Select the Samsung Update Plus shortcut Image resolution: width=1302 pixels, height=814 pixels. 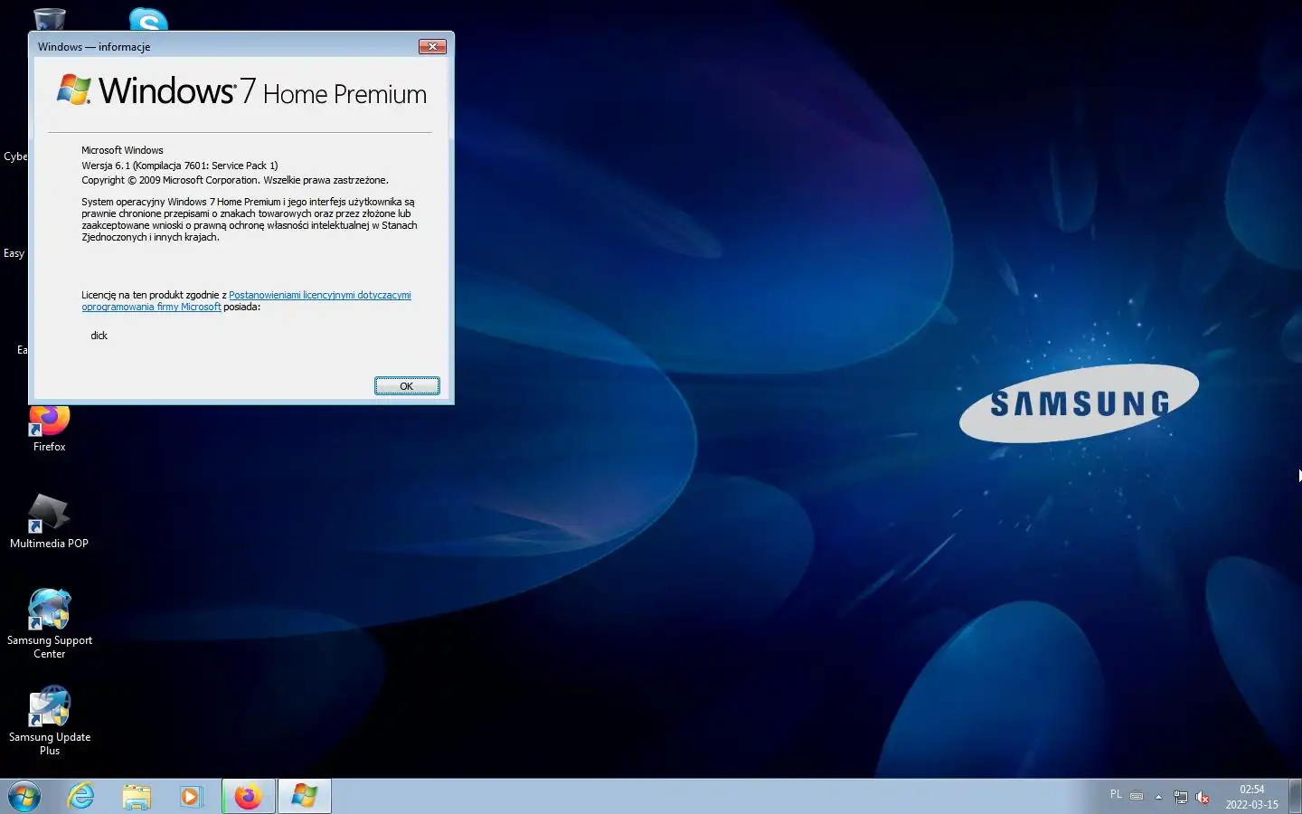50,721
